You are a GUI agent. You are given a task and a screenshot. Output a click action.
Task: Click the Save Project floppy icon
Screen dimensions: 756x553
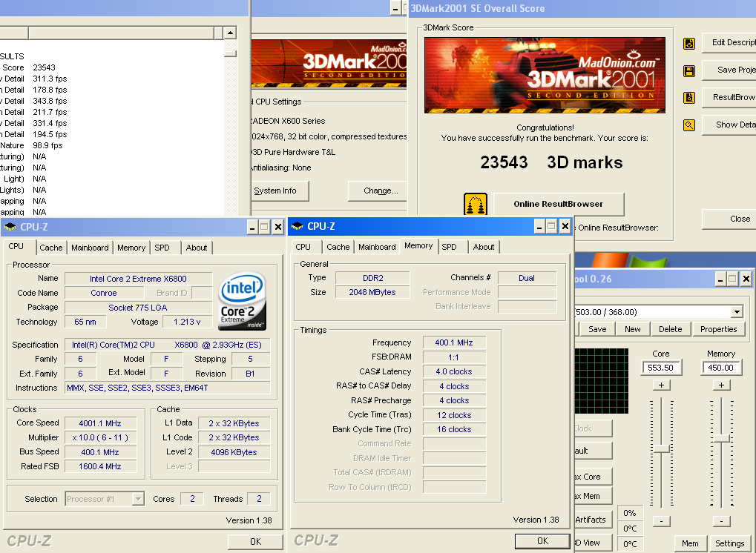[689, 71]
